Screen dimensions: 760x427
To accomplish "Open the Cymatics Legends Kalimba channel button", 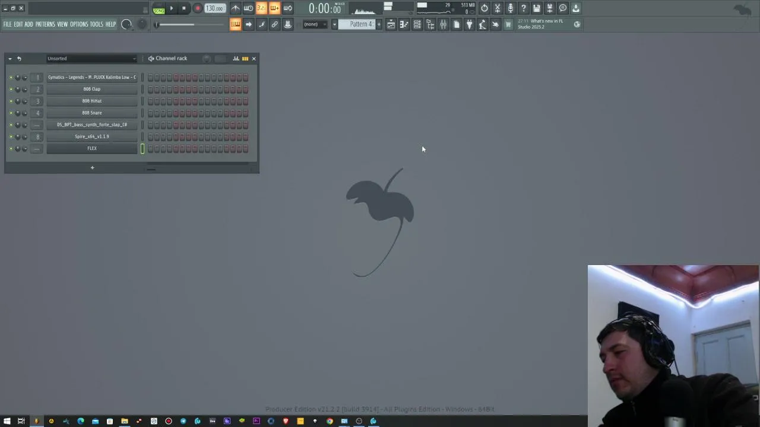I will point(92,77).
